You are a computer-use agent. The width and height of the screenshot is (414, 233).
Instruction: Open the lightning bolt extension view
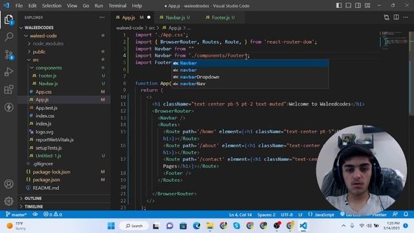coord(8,107)
